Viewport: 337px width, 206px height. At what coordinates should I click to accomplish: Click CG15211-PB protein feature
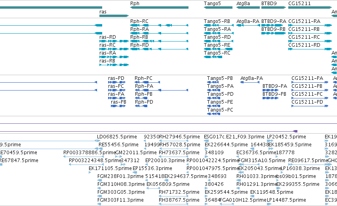pyautogui.click(x=310, y=90)
